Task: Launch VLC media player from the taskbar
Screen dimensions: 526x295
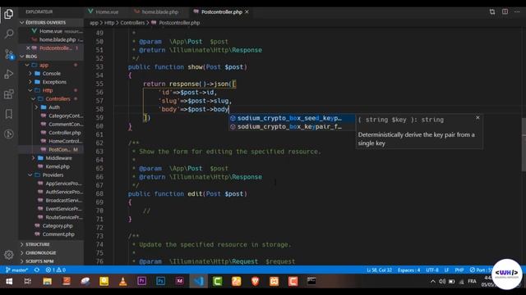Action: [x=122, y=281]
